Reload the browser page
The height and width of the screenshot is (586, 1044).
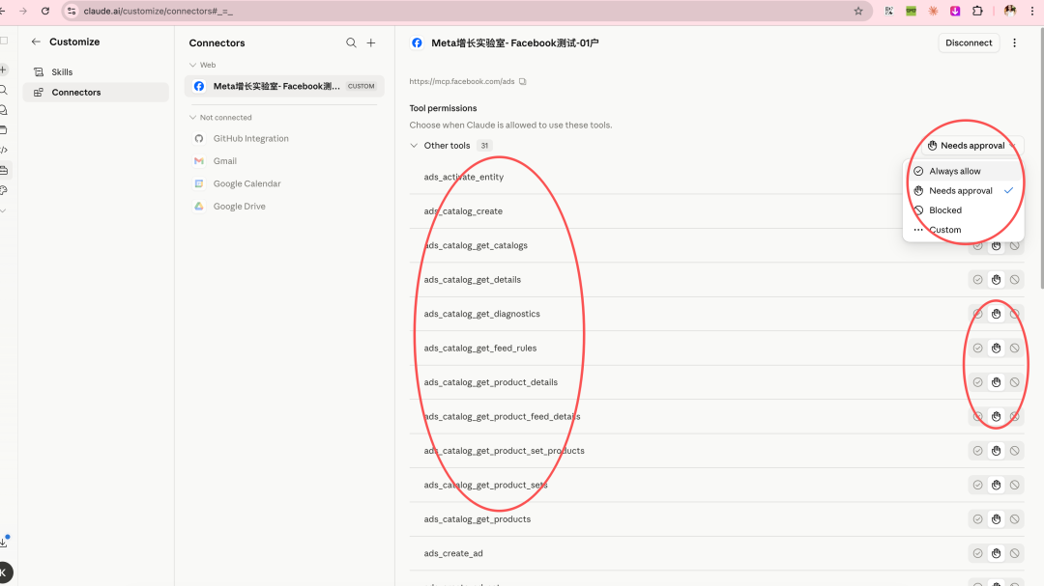point(45,11)
